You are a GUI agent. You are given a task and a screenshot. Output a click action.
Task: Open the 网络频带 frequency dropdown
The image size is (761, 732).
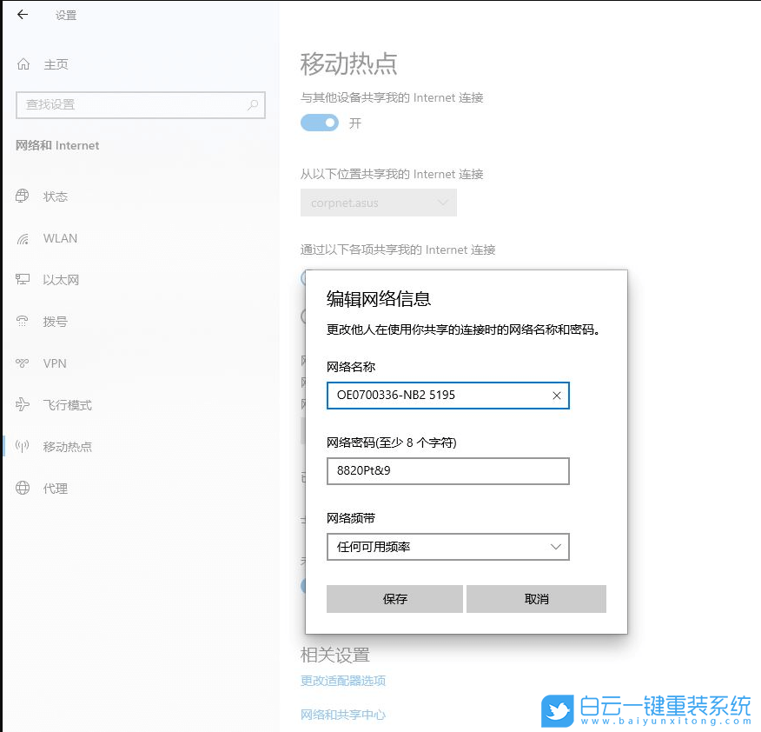click(x=447, y=547)
